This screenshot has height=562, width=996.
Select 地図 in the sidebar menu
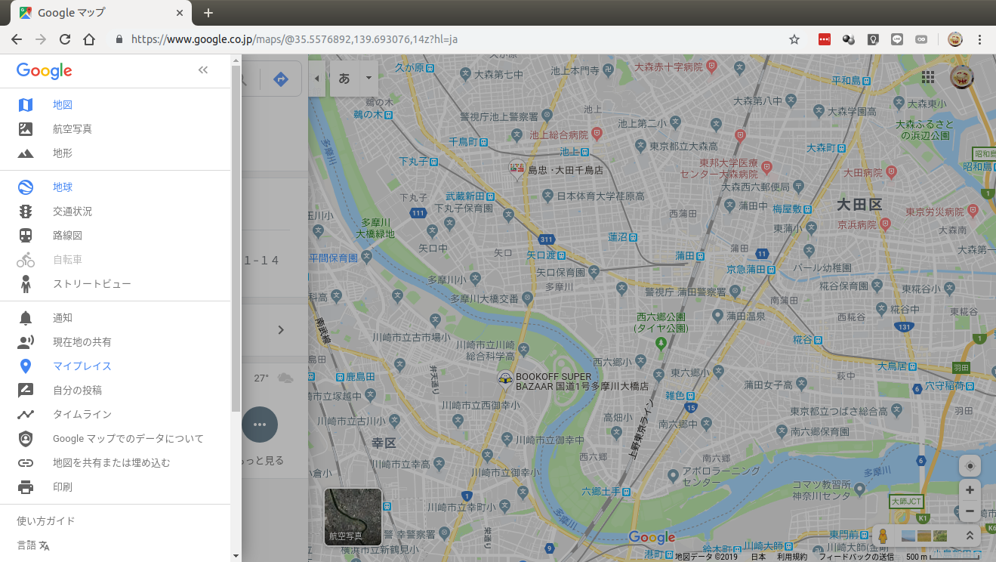pyautogui.click(x=62, y=104)
